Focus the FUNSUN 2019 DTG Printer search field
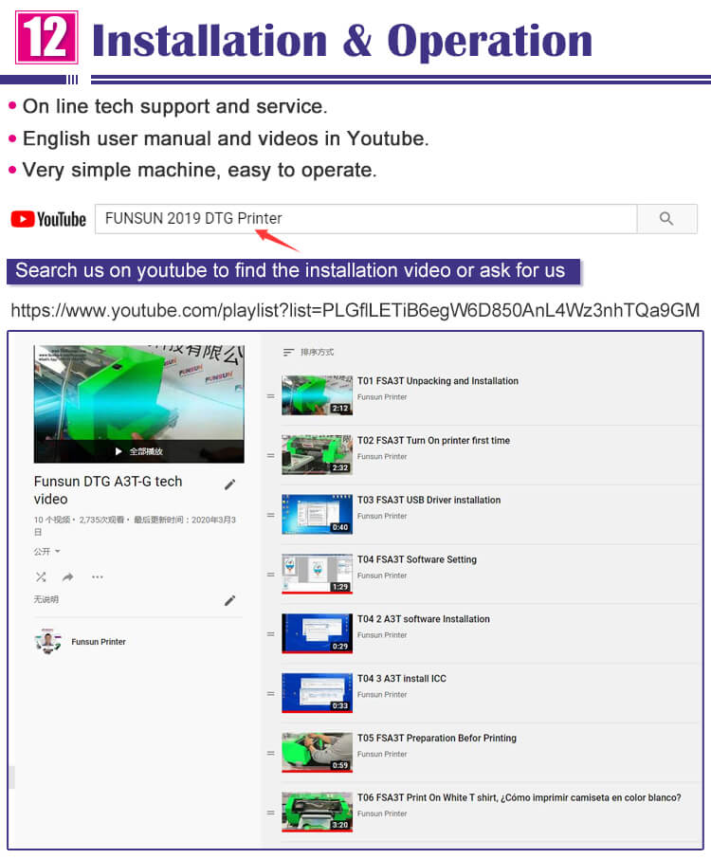Viewport: 711px width, 859px height. click(366, 219)
